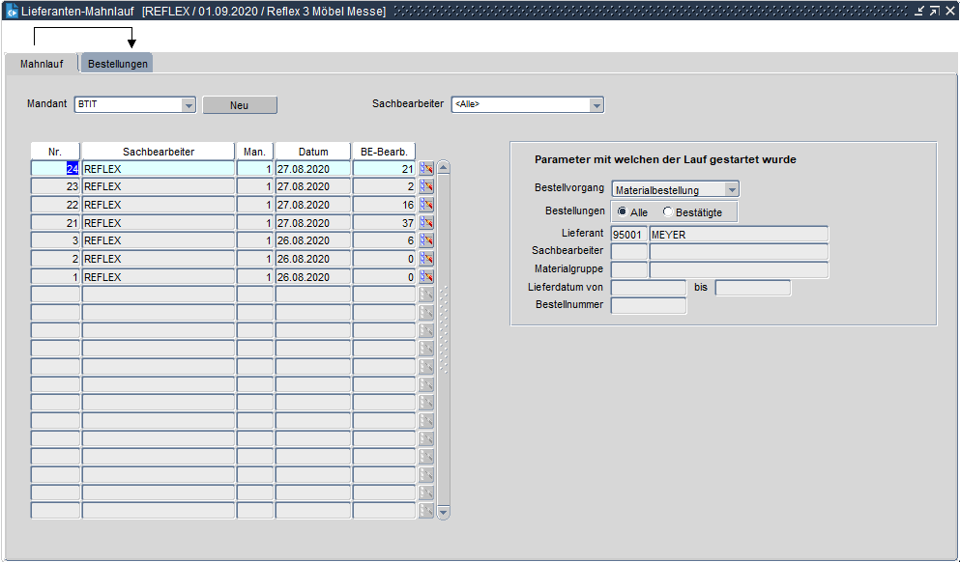The image size is (960, 562).
Task: Click the edit icon for run 24
Action: tap(425, 168)
